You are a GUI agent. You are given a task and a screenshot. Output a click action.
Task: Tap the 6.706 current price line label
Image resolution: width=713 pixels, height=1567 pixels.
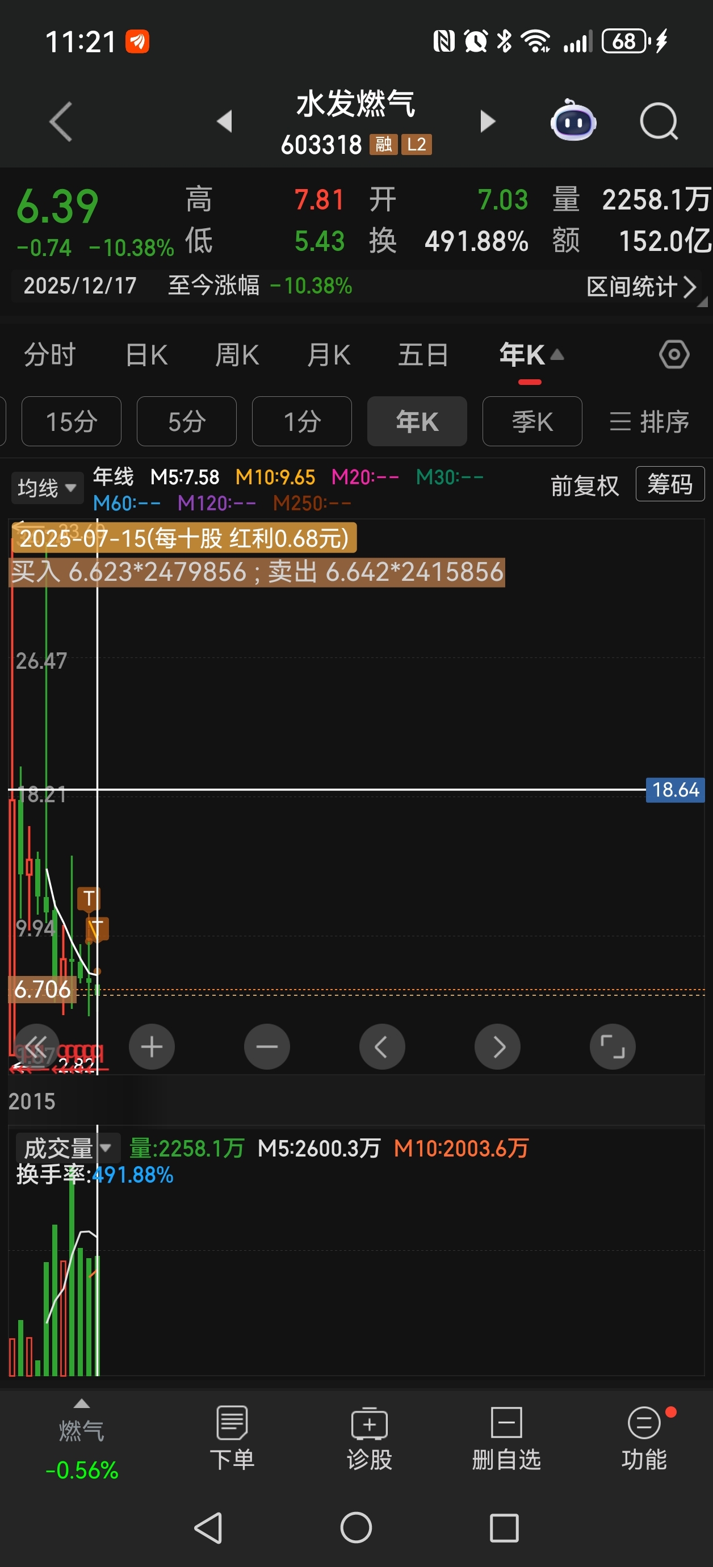pyautogui.click(x=42, y=990)
